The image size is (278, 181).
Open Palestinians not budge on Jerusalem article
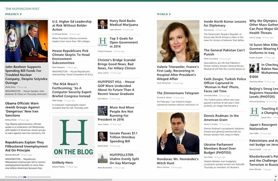point(264,142)
